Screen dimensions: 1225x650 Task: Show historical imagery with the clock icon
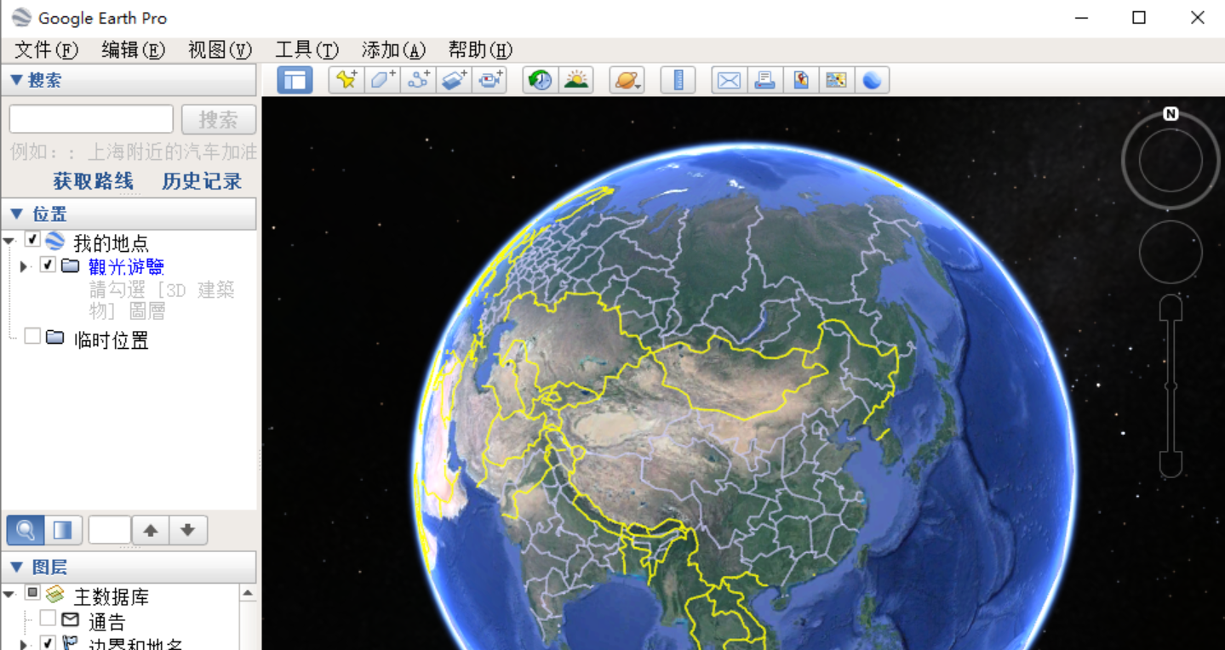[540, 80]
